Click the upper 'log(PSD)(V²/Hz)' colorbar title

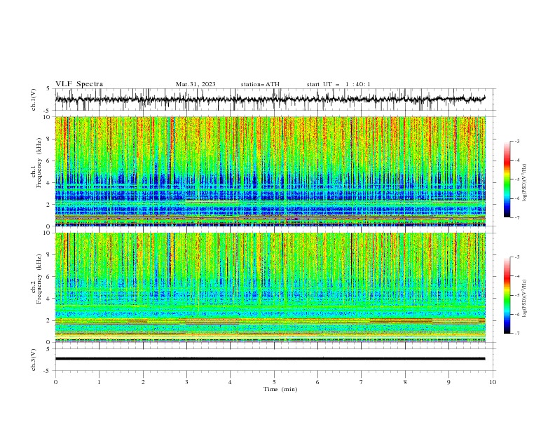click(525, 183)
